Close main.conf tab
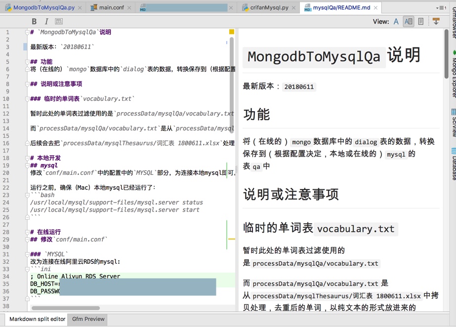This screenshot has height=327, width=456. [x=129, y=8]
